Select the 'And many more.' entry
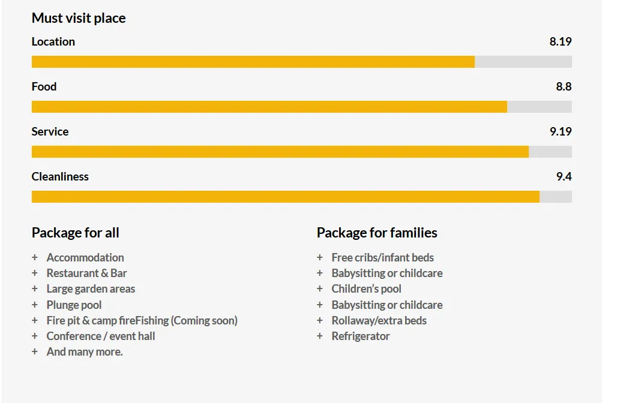The height and width of the screenshot is (403, 635). click(85, 352)
